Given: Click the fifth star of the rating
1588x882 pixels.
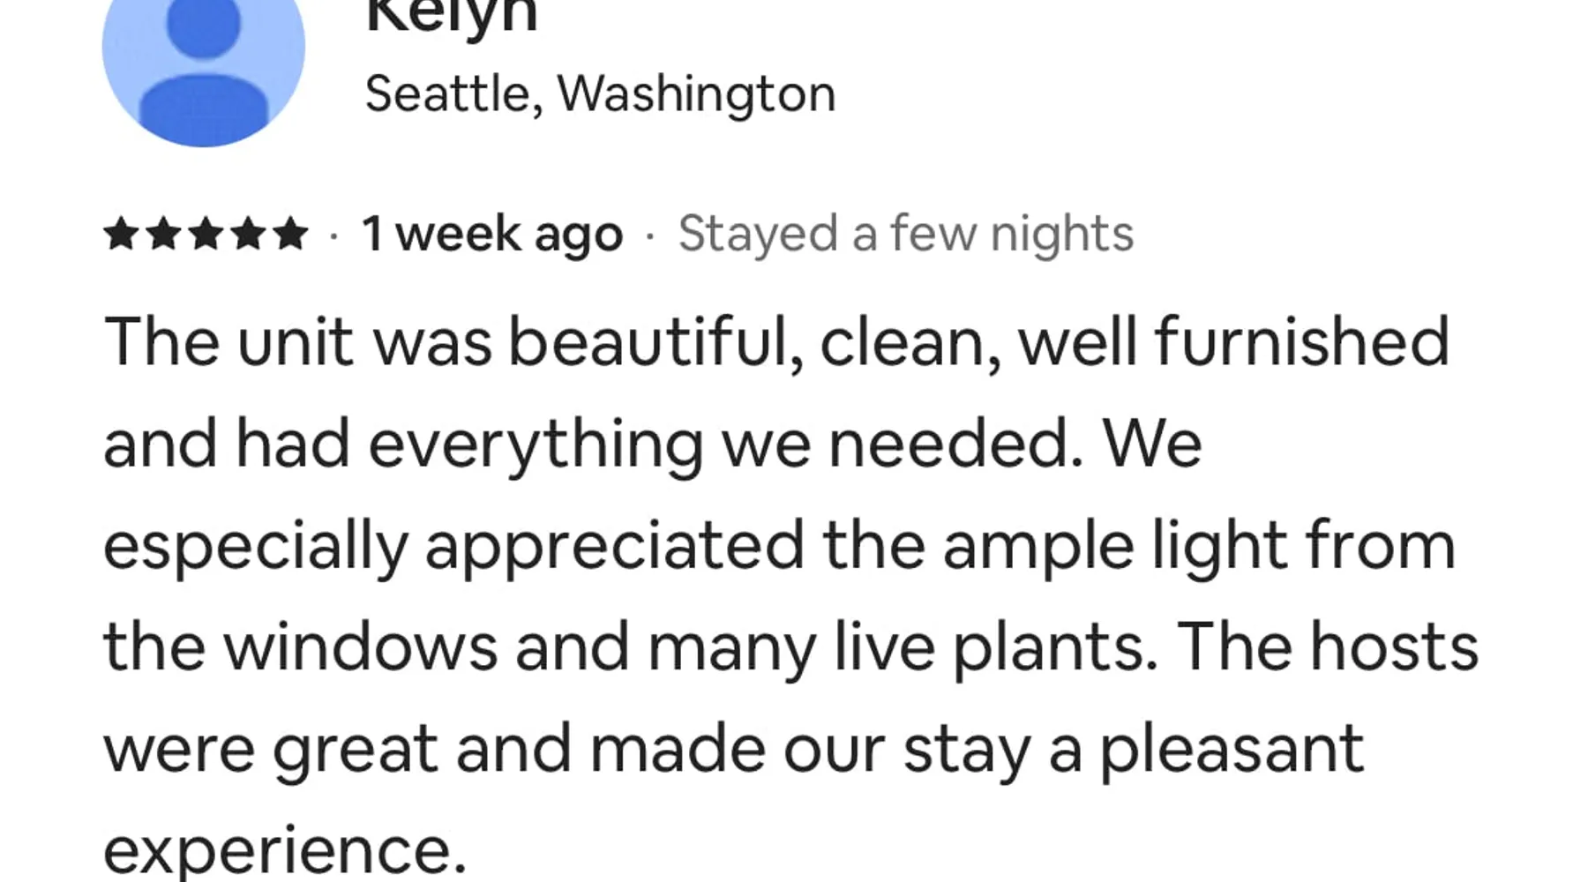Looking at the screenshot, I should pyautogui.click(x=289, y=235).
